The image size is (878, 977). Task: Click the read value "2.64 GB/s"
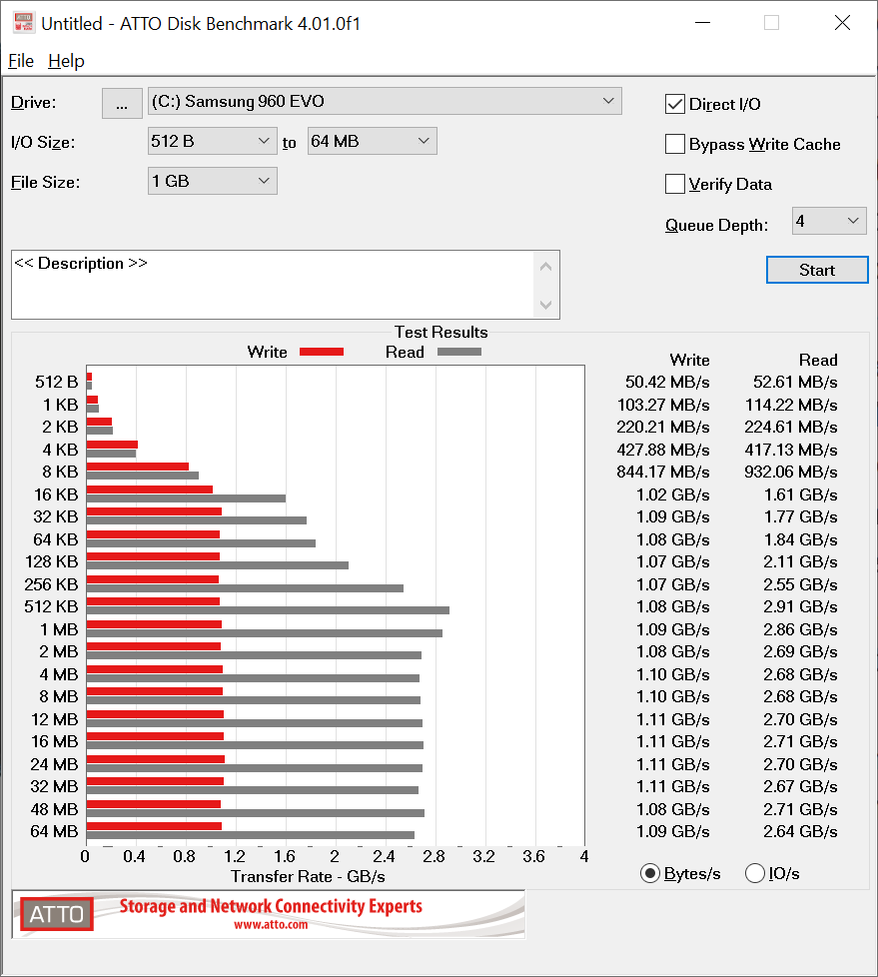pos(801,831)
